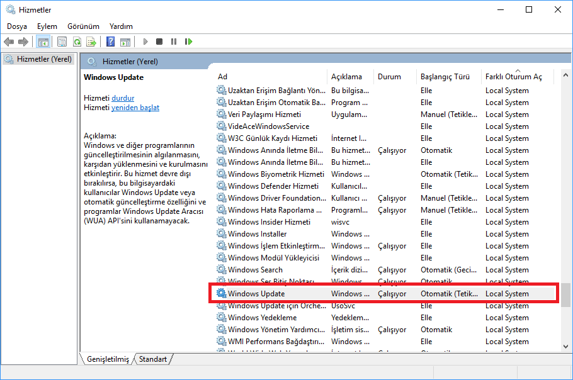The height and width of the screenshot is (380, 573).
Task: Click the Forward arrow in toolbar
Action: (23, 42)
